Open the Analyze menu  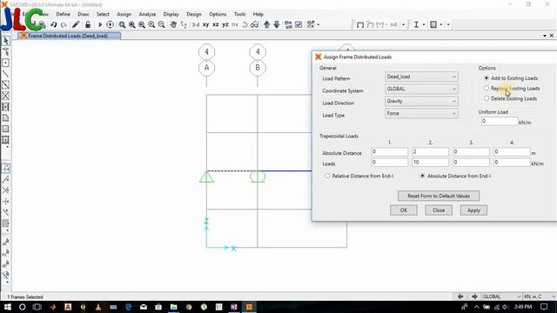pos(147,14)
